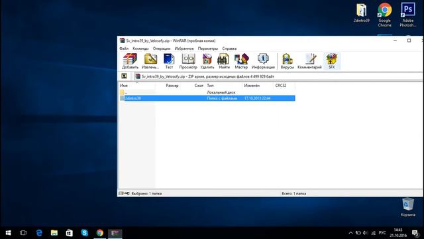Select the Google Chrome desktop shortcut
The height and width of the screenshot is (239, 424).
point(384,15)
